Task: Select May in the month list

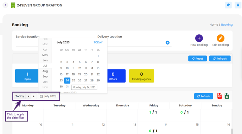Action: tap(45, 55)
